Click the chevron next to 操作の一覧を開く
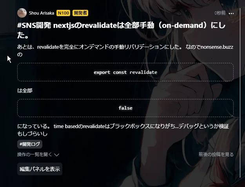Screen dimensions: 245x187 tap(56, 155)
